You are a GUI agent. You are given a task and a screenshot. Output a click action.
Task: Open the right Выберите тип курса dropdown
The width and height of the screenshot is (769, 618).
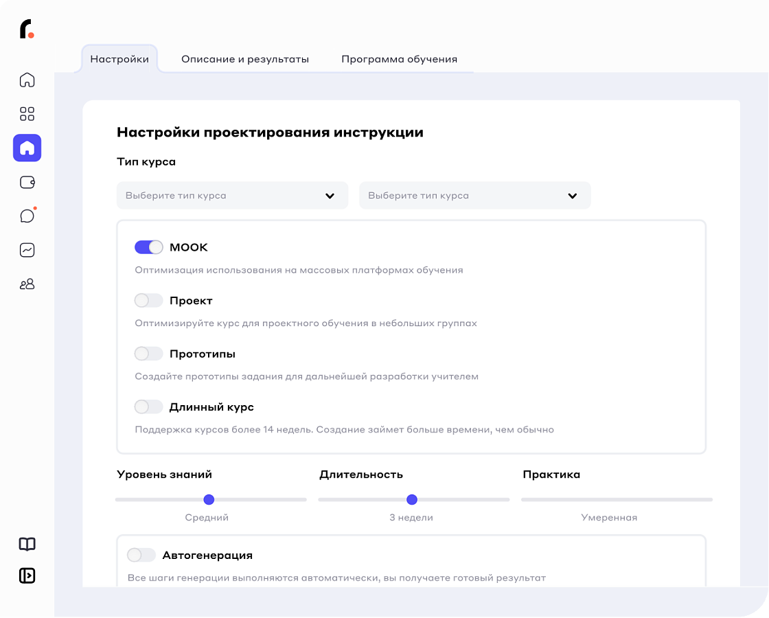coord(474,196)
